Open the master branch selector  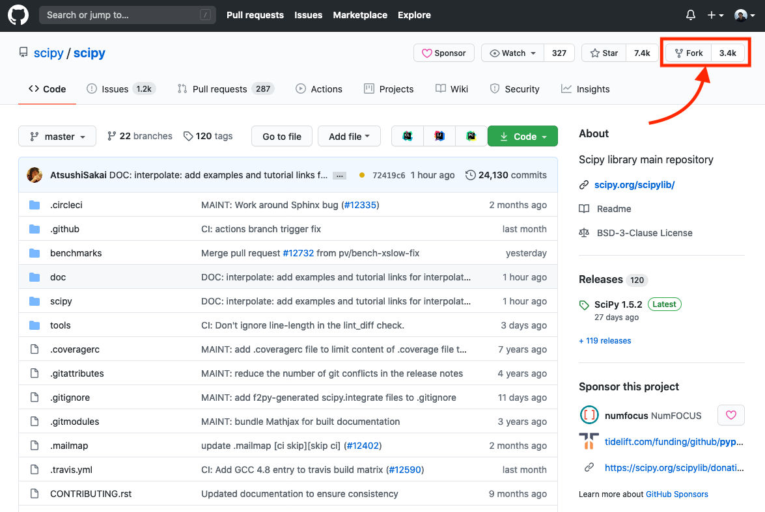pyautogui.click(x=57, y=137)
